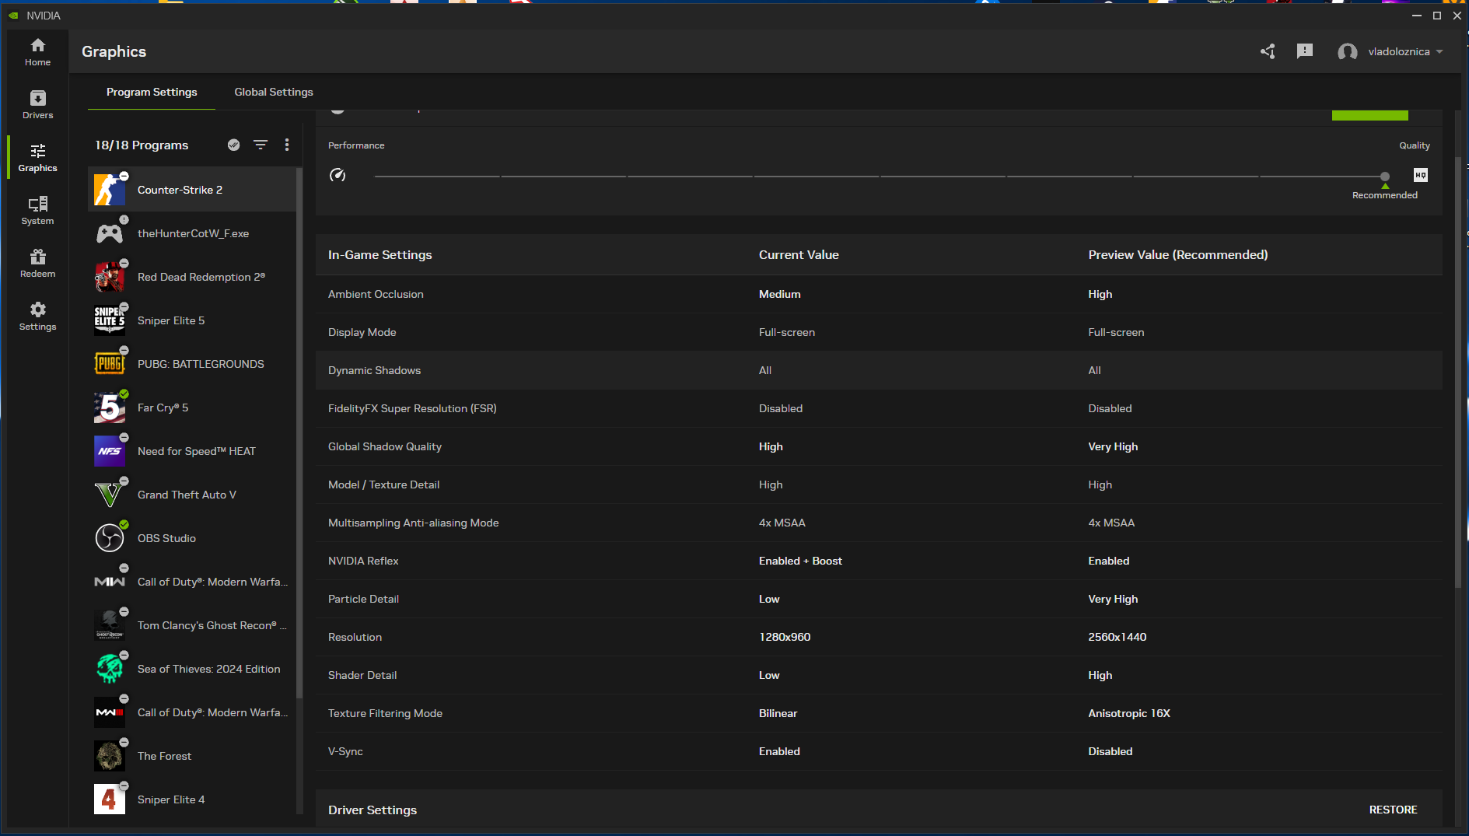
Task: Click the share icon in header
Action: [x=1268, y=51]
